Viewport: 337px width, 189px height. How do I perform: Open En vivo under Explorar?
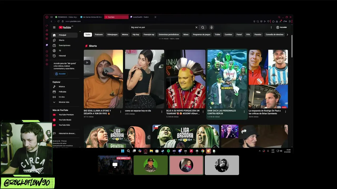tap(65, 97)
